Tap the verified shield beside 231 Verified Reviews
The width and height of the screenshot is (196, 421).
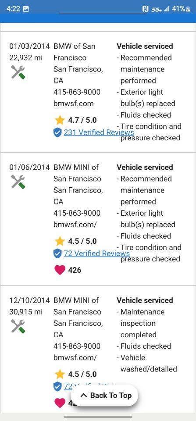tap(57, 132)
